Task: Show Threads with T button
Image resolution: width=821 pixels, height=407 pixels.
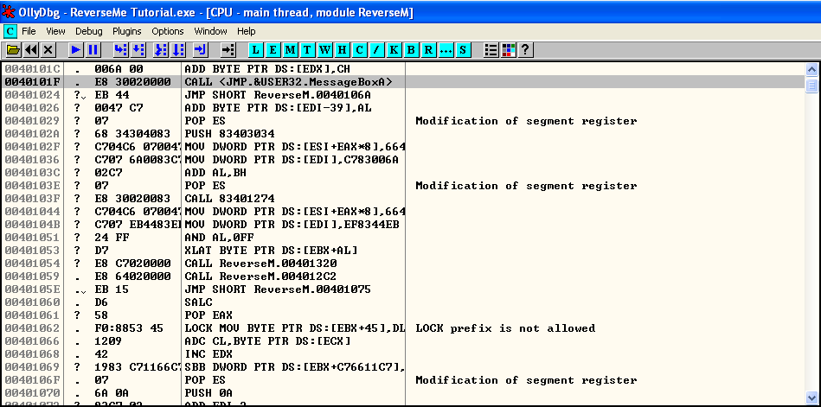Action: [307, 50]
